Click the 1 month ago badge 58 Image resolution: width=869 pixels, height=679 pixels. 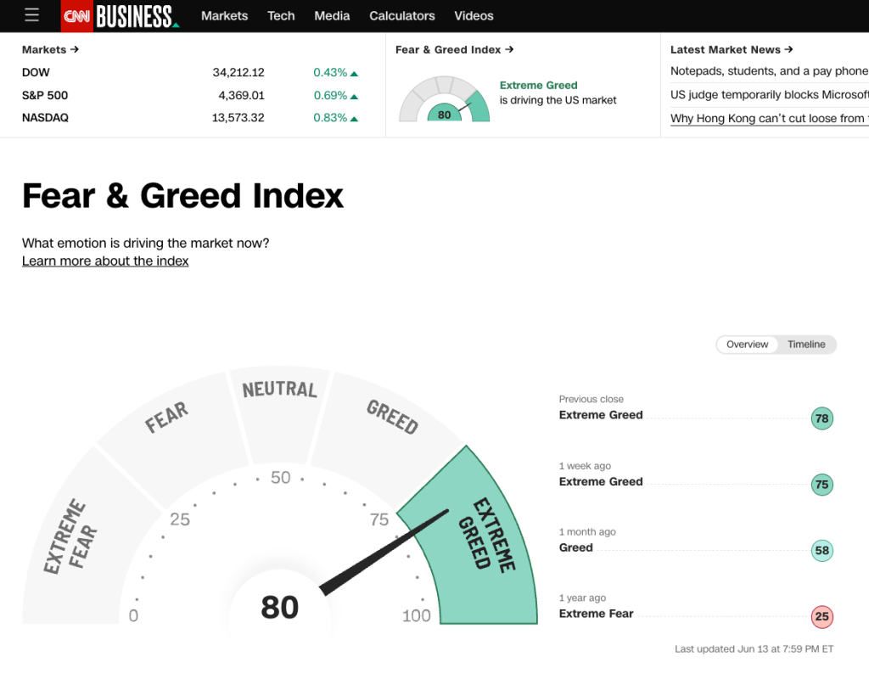click(821, 551)
